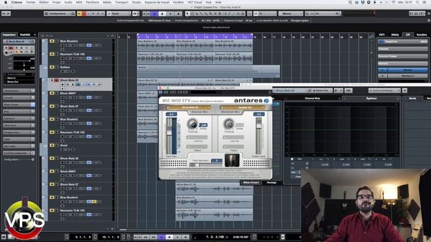
Task: Toggle red record enable on selected Shure Beta 52
Action: click(x=57, y=80)
